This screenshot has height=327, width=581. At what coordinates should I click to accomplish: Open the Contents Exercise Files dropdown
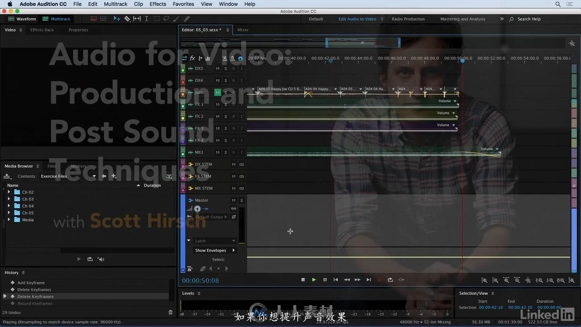pyautogui.click(x=68, y=176)
